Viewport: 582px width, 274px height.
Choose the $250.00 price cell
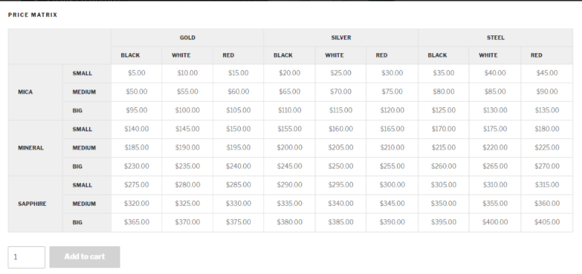(x=341, y=167)
